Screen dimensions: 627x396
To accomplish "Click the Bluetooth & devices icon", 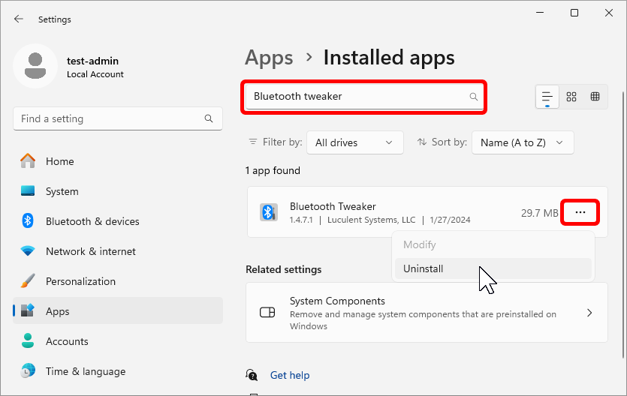I will [28, 220].
